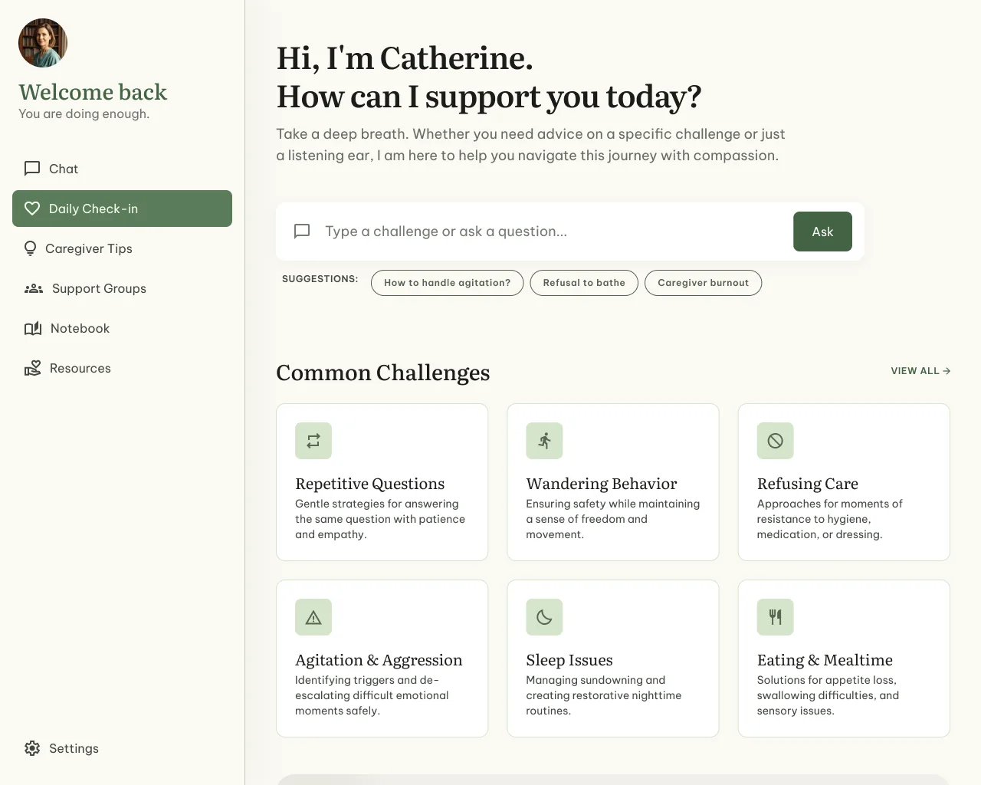Click the prohibited circle icon on Refusing Care

(x=776, y=441)
